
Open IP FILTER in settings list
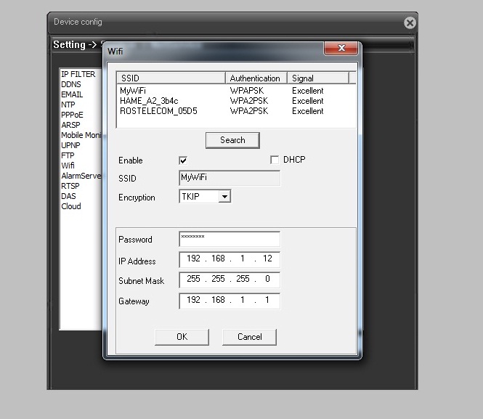tap(78, 74)
